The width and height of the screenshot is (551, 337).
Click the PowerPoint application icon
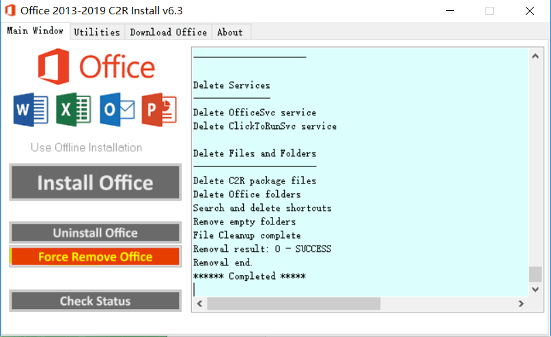click(159, 110)
